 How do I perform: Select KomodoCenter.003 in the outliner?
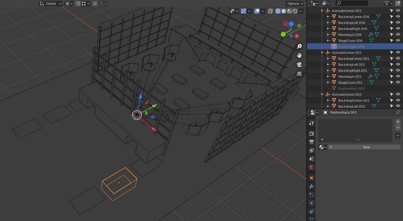point(347,95)
